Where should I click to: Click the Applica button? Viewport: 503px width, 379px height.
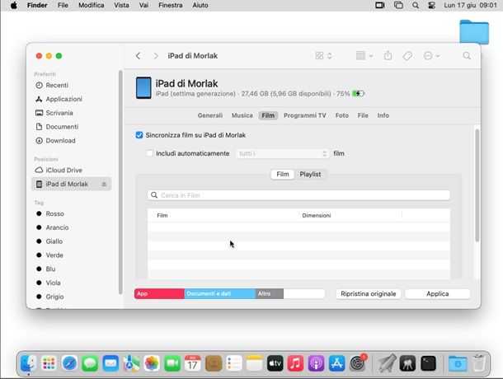[438, 293]
